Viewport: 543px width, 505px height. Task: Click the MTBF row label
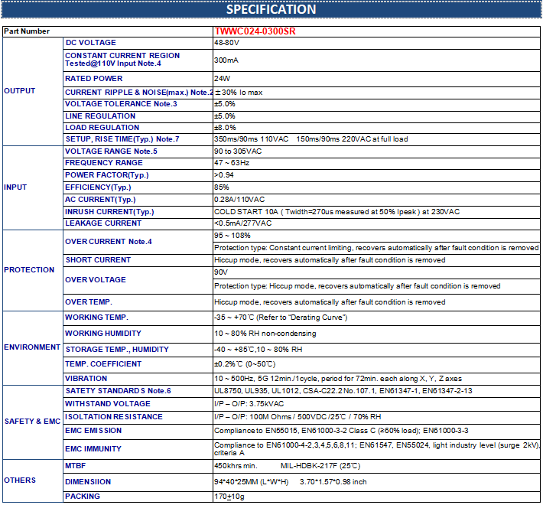(76, 464)
